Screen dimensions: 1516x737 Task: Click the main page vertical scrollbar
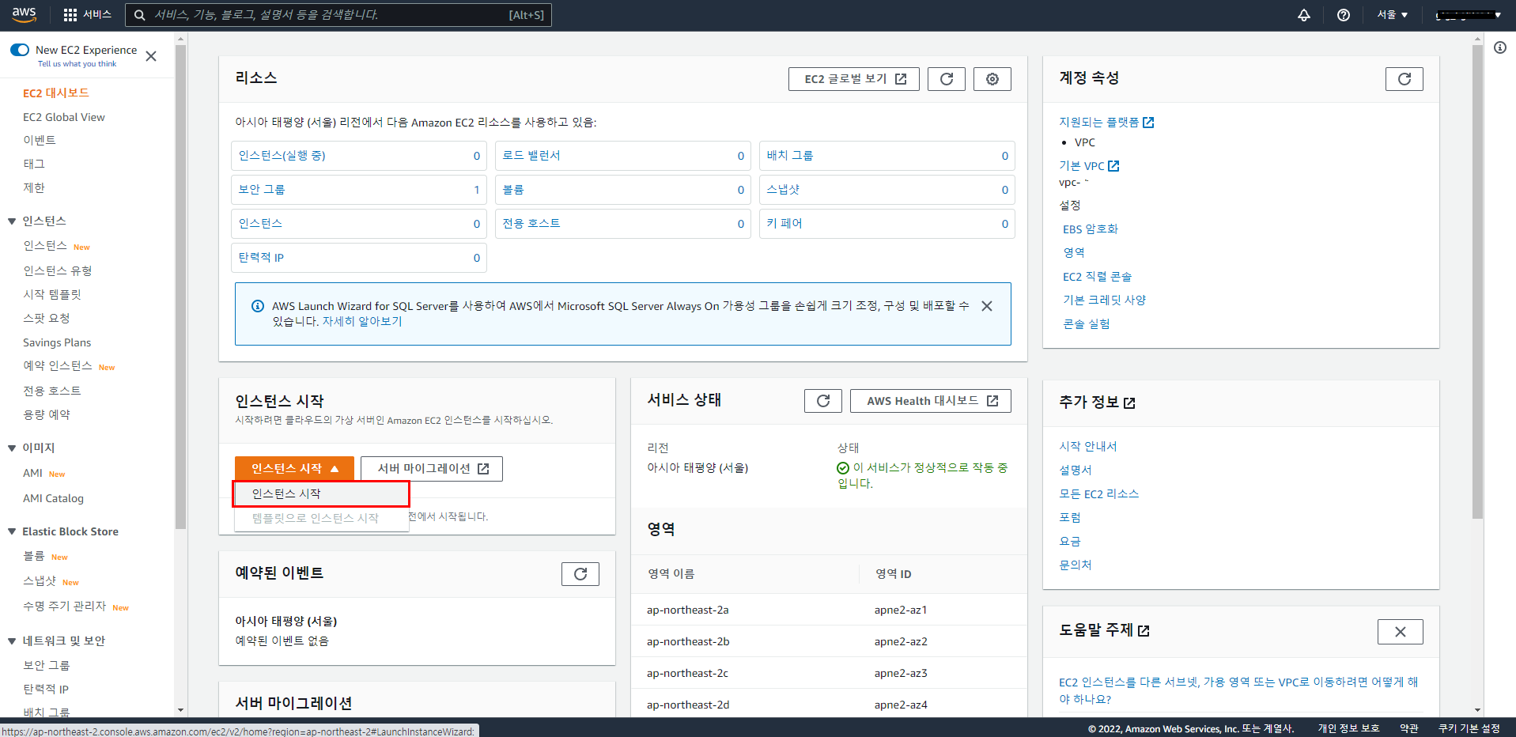[x=1477, y=281]
